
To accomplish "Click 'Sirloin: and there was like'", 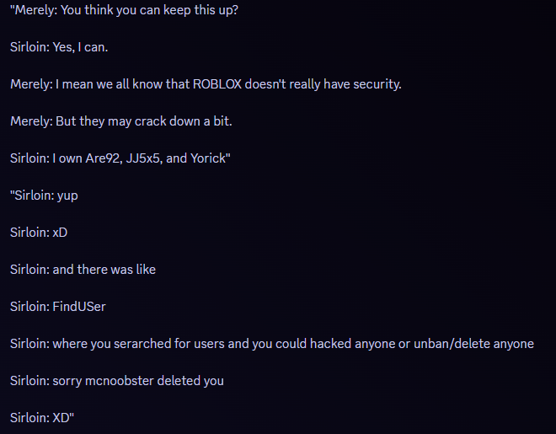I will click(83, 270).
